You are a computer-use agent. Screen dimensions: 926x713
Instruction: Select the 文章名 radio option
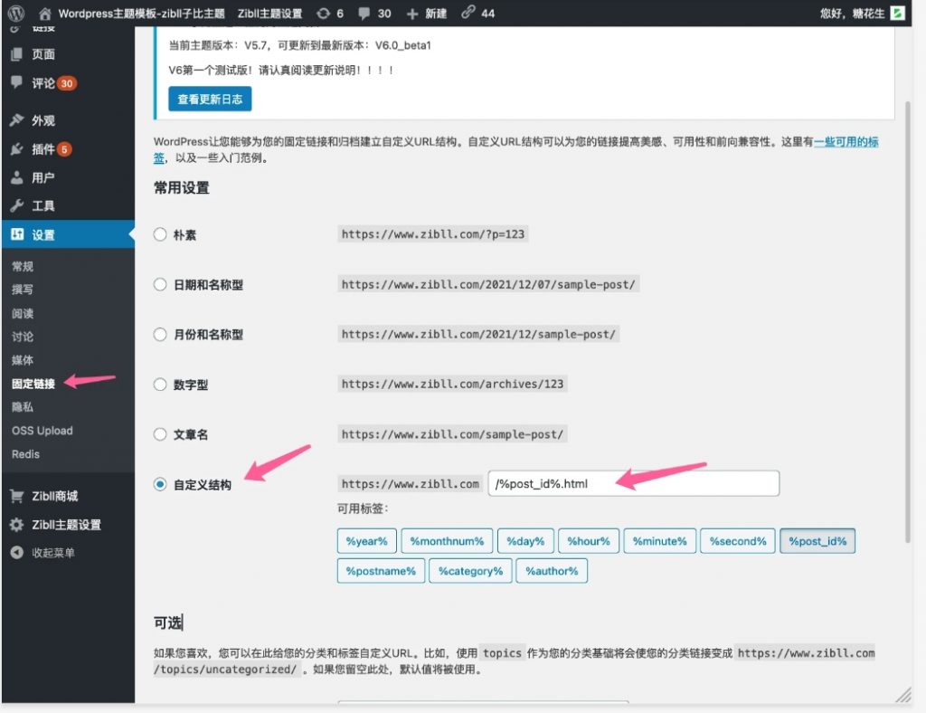[x=160, y=434]
